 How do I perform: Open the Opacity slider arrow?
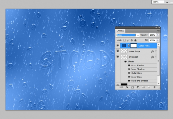tap(158, 35)
